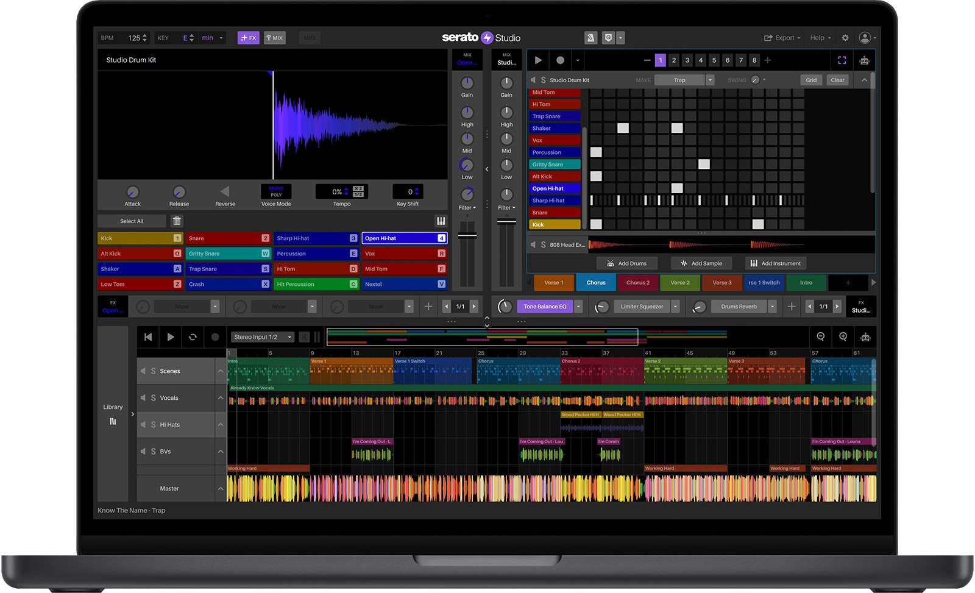975x593 pixels.
Task: Collapse the Scenes track chevron
Action: click(221, 371)
